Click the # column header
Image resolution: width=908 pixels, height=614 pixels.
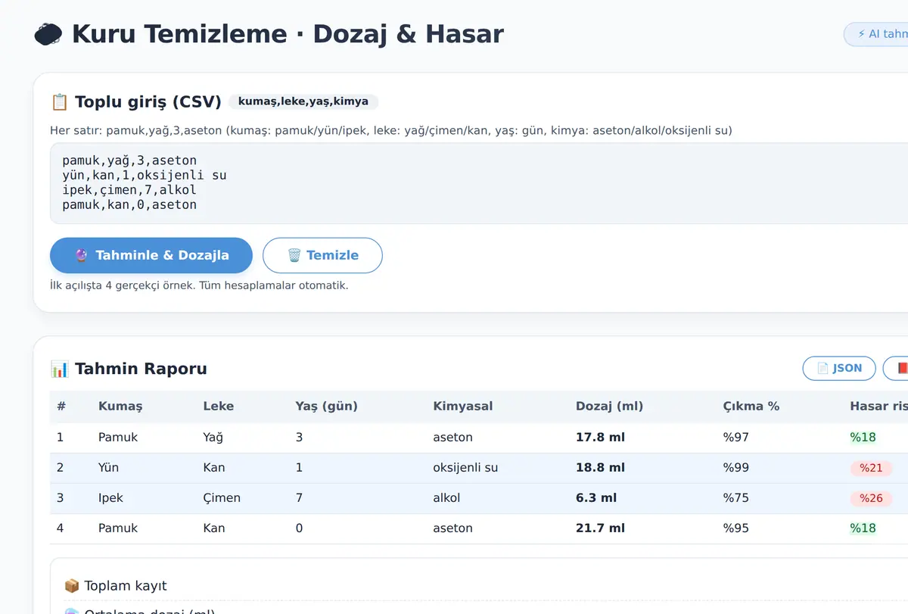tap(61, 406)
